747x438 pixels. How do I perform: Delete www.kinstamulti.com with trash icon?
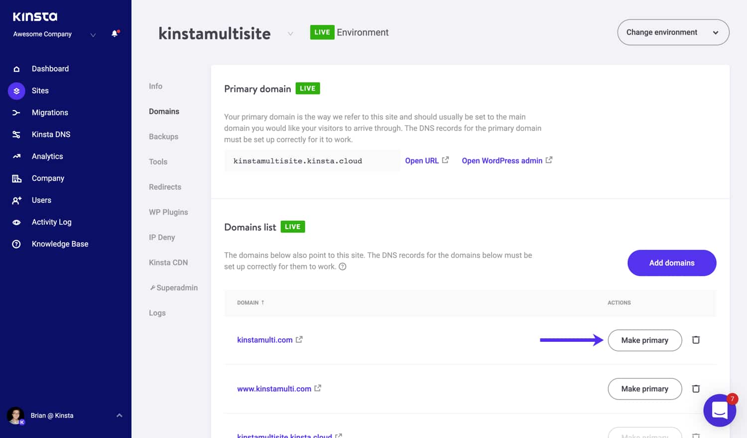click(696, 389)
